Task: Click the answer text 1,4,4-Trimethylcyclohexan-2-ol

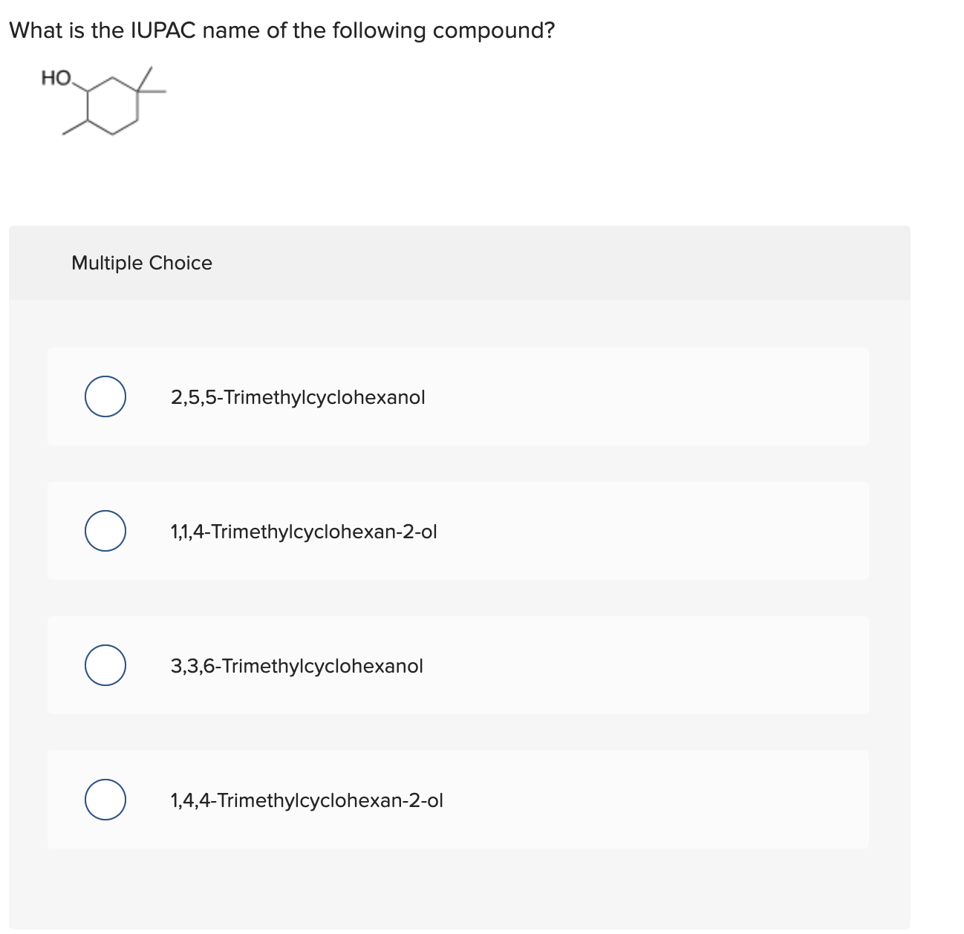Action: point(305,800)
